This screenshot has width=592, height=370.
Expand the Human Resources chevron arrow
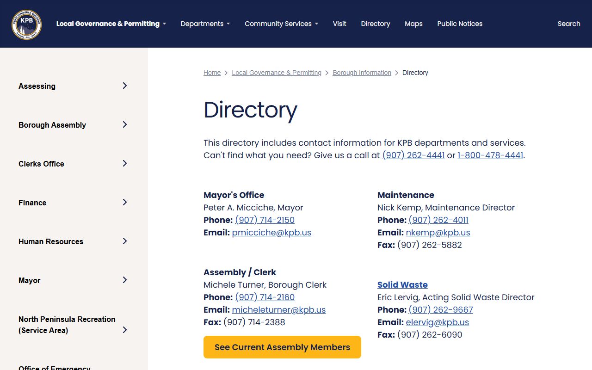coord(124,241)
